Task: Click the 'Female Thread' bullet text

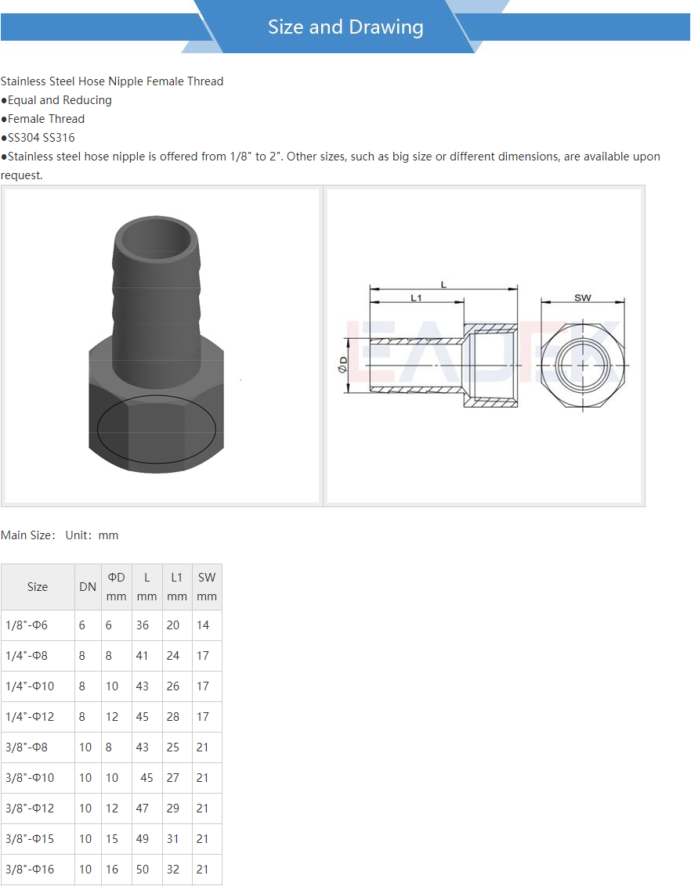Action: 45,119
